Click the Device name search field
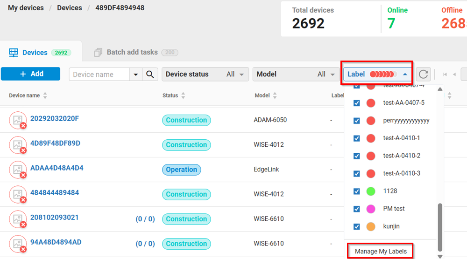 pyautogui.click(x=99, y=75)
